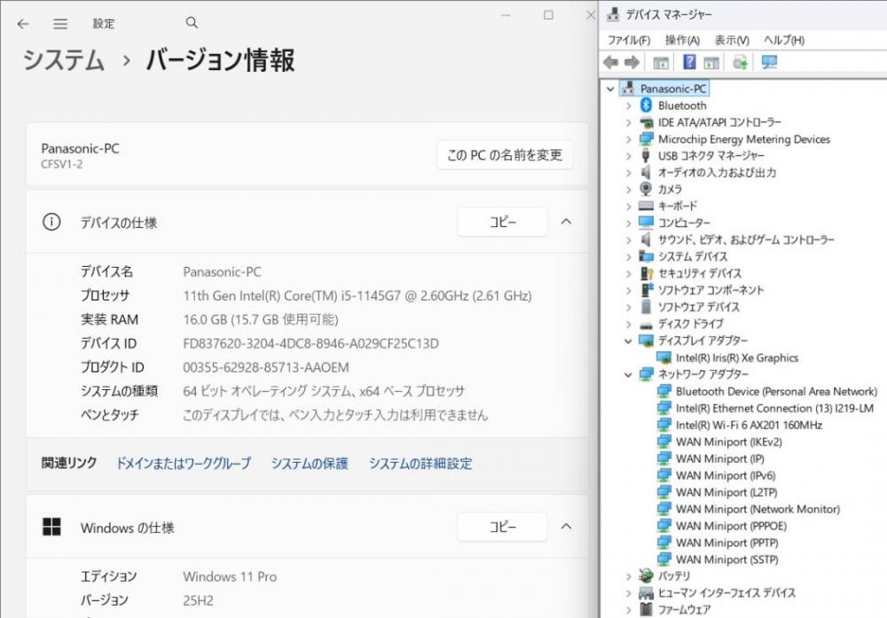Select WAN Miniport (Network Monitor) entry

[757, 509]
